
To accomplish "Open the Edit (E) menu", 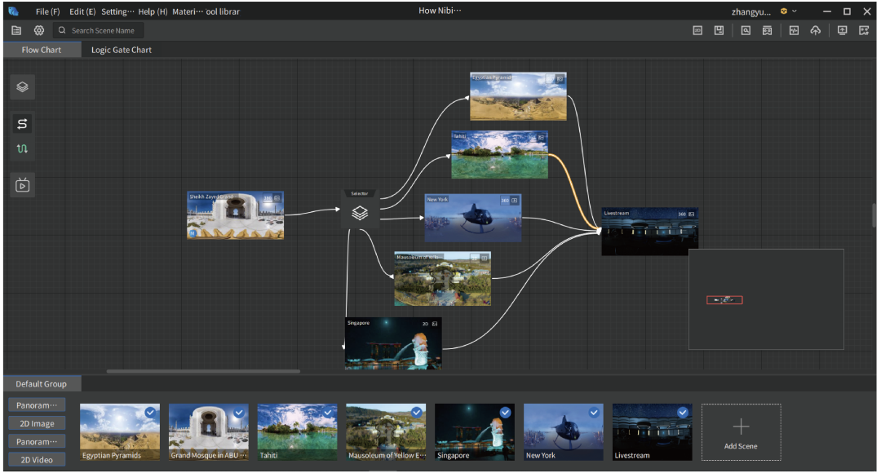I will tap(82, 11).
